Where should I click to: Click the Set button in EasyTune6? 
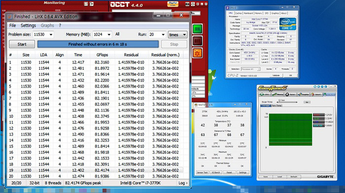pyautogui.click(x=307, y=102)
